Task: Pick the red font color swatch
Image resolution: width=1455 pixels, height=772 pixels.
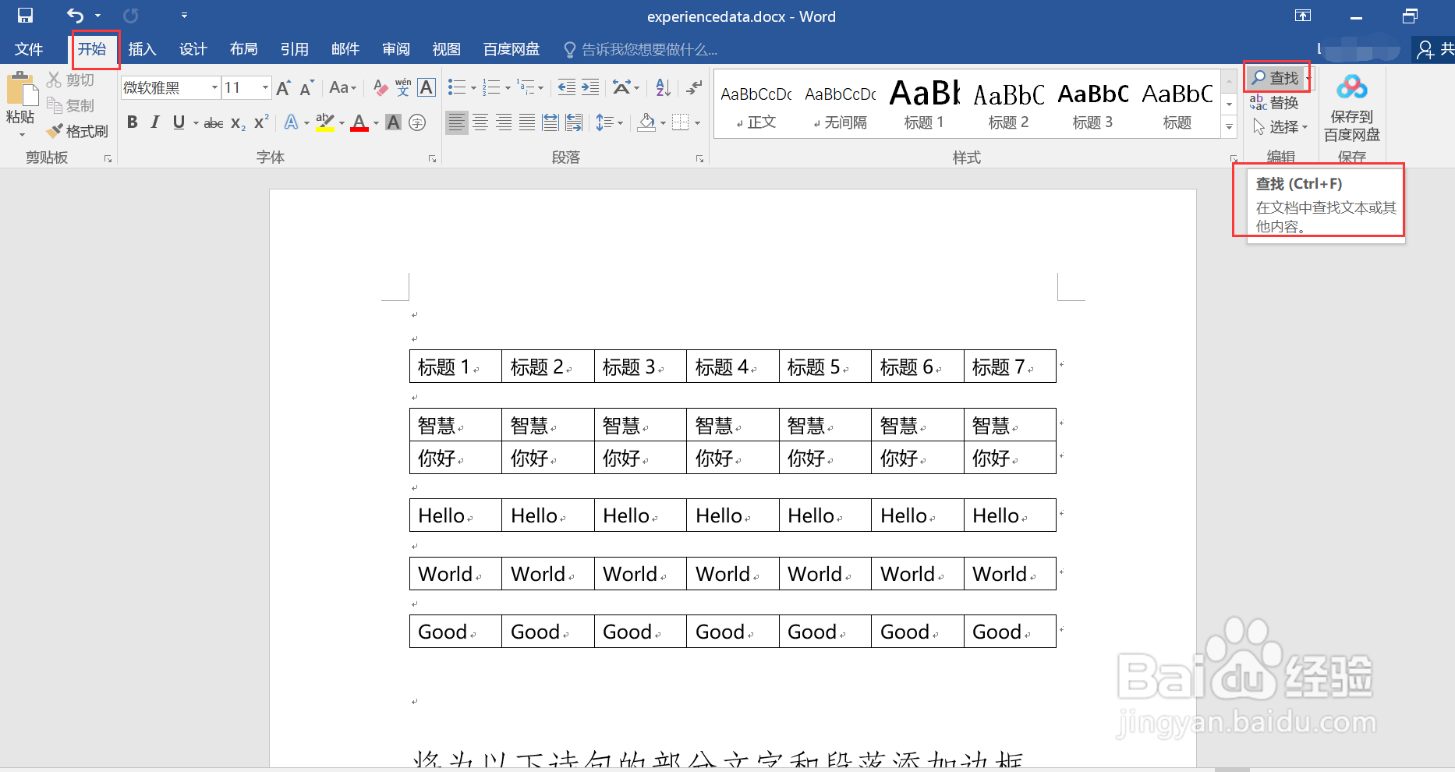Action: coord(359,122)
